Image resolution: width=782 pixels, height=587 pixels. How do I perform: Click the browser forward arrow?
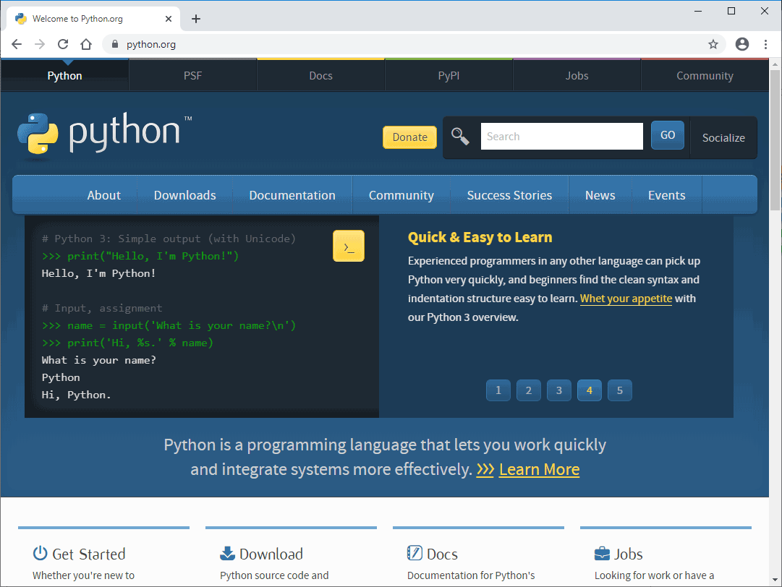coord(40,44)
